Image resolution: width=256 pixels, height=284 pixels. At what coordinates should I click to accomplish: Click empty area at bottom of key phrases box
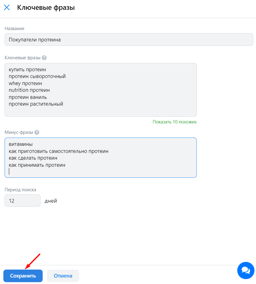point(100,111)
